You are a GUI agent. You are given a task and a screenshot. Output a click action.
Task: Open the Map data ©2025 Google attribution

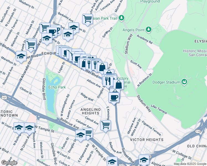[x=190, y=164]
